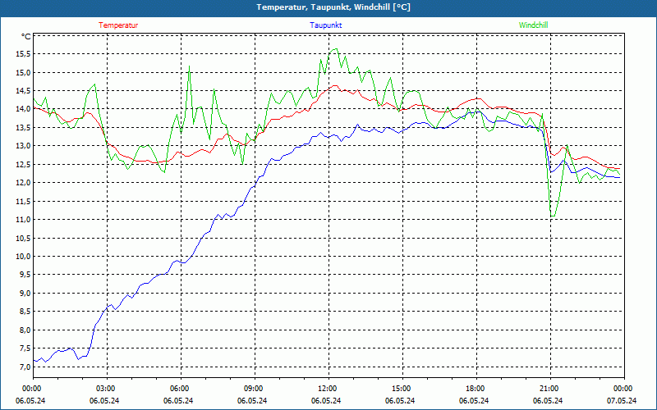Click the 7,0 y-axis value
The width and height of the screenshot is (657, 410).
click(25, 367)
